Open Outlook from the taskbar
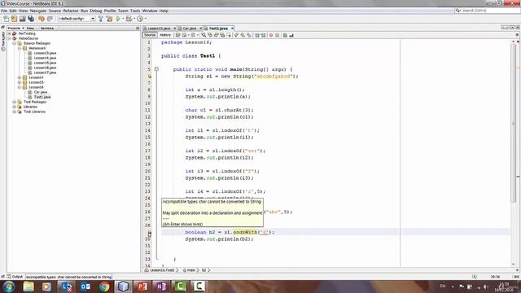 (x=85, y=286)
